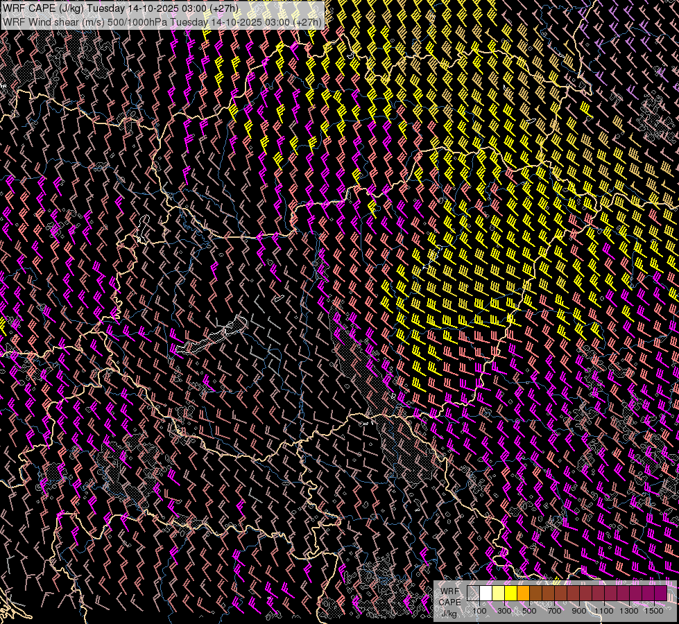Click the first brown swatch after orange
The image size is (679, 624).
535,593
